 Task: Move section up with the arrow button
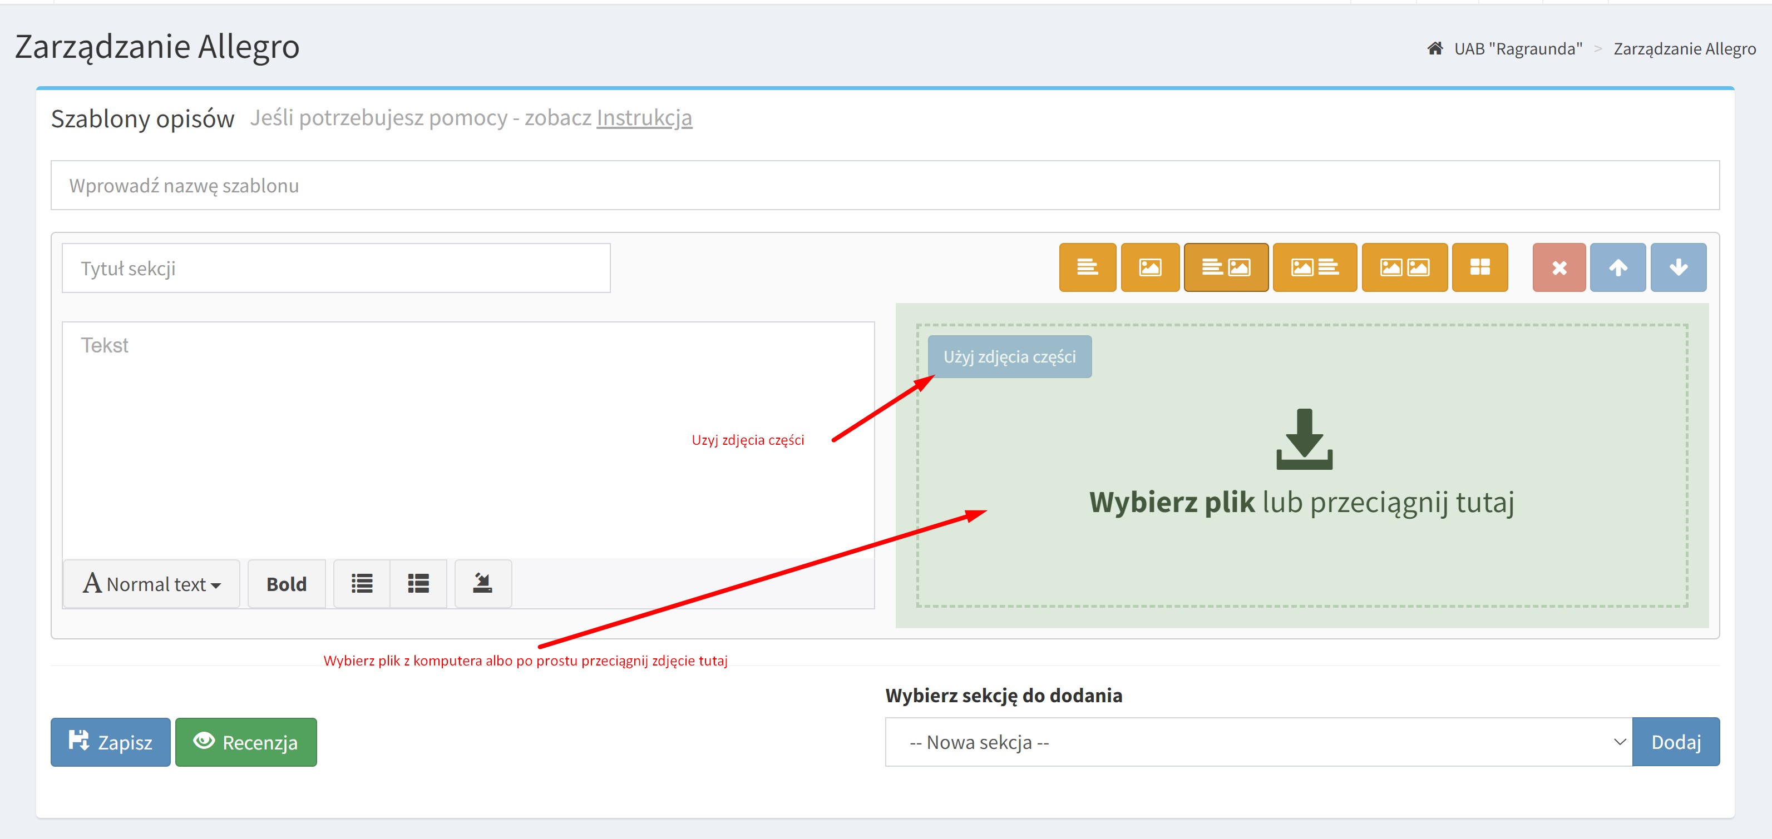(x=1617, y=267)
